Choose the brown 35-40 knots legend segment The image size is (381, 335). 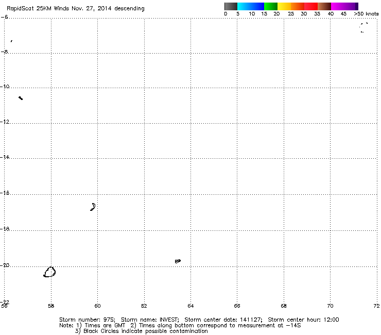(x=324, y=6)
